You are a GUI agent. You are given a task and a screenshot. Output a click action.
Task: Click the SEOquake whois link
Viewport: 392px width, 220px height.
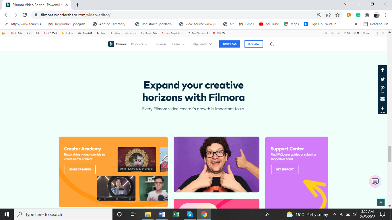tap(116, 33)
